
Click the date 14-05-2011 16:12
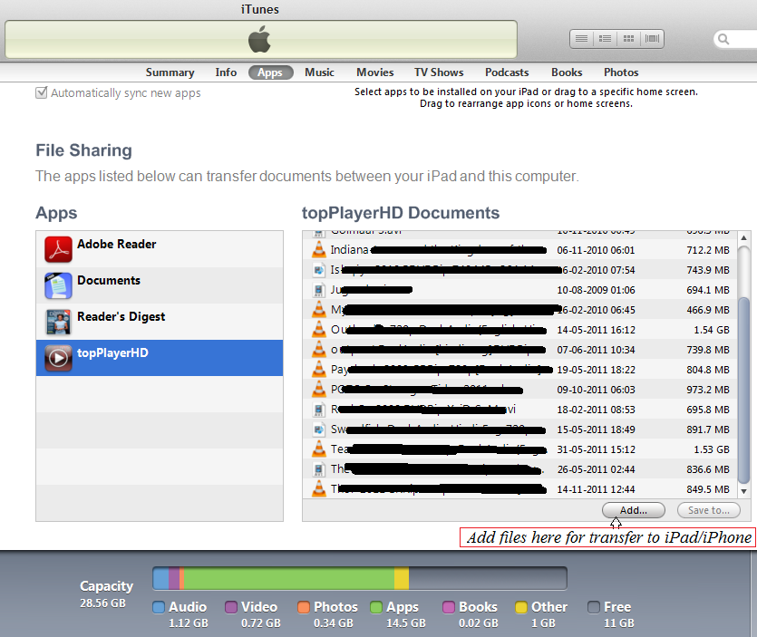(x=596, y=330)
